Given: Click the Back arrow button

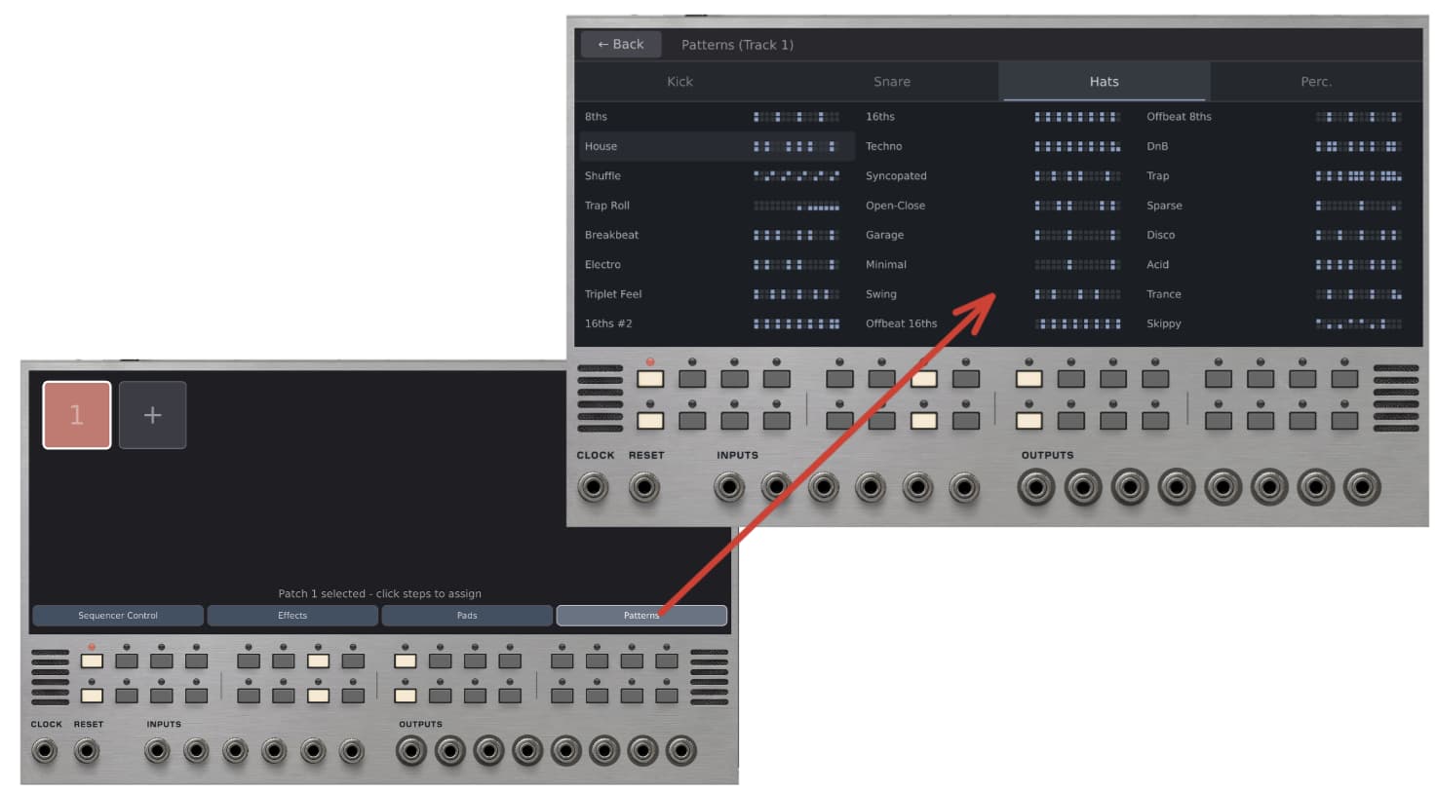Looking at the screenshot, I should click(x=621, y=45).
